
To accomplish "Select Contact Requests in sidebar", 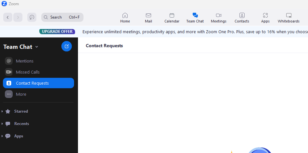I will (38, 83).
